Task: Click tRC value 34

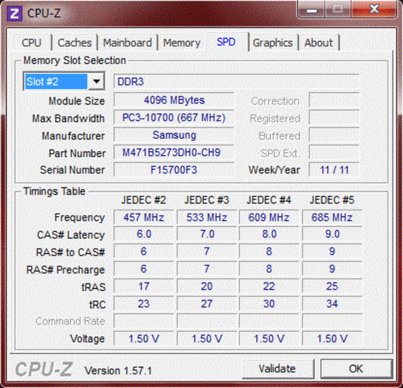Action: 332,304
